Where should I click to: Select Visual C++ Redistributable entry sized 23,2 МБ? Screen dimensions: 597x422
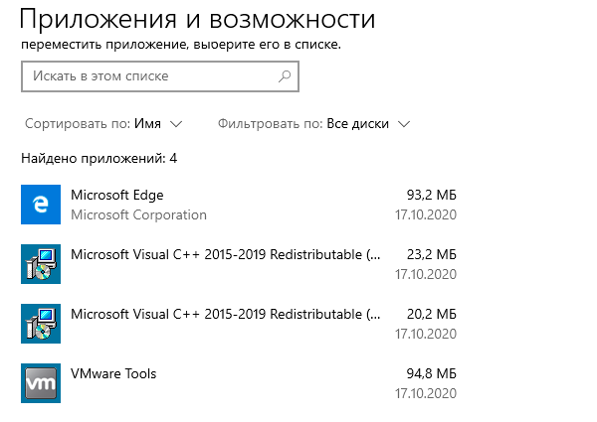225,254
